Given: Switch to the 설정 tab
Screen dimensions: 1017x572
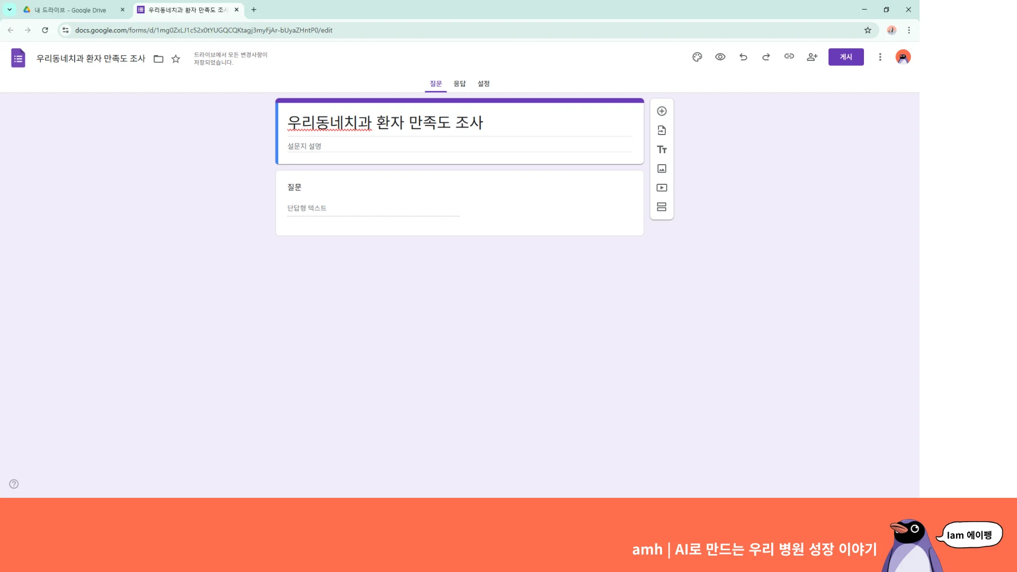Looking at the screenshot, I should click(483, 84).
